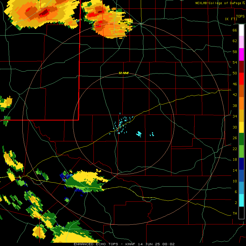The width and height of the screenshot is (246, 246).
Task: Click the 14 JUN 25 00:02 timestamp
Action: click(156, 244)
